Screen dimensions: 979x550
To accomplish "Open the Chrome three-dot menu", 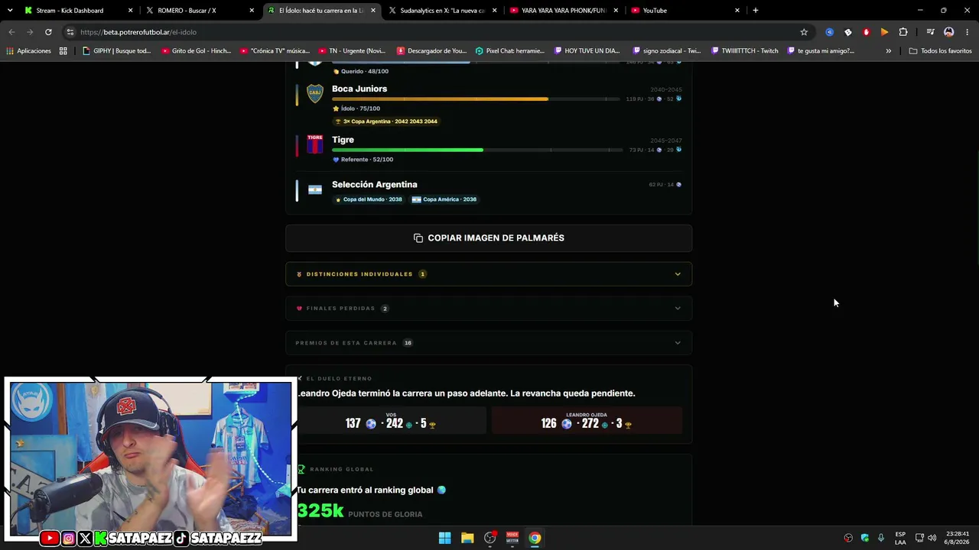I will click(968, 32).
